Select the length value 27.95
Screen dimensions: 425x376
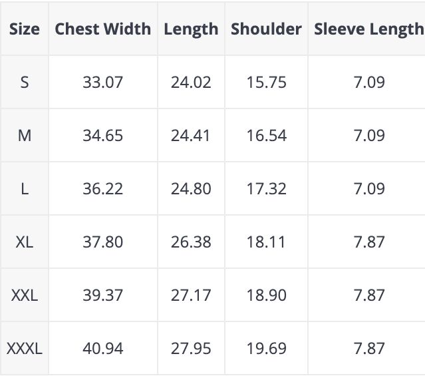pyautogui.click(x=191, y=348)
